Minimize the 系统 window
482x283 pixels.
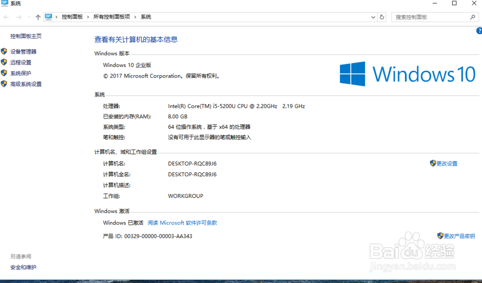[435, 3]
